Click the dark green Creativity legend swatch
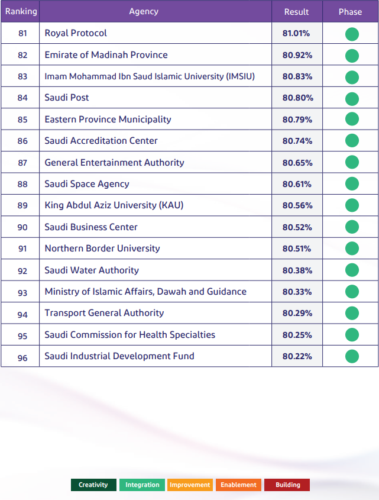379x500 pixels. pos(93,485)
